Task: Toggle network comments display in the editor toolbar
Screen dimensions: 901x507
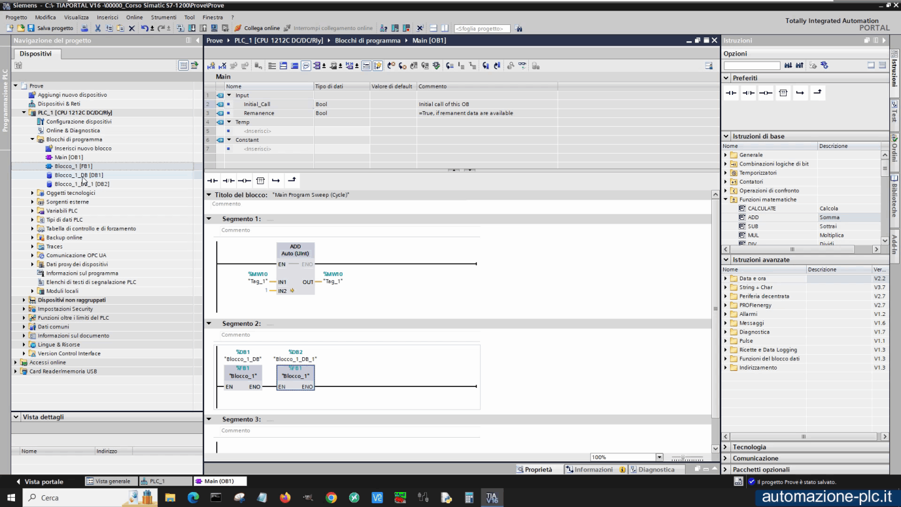Action: tap(305, 66)
